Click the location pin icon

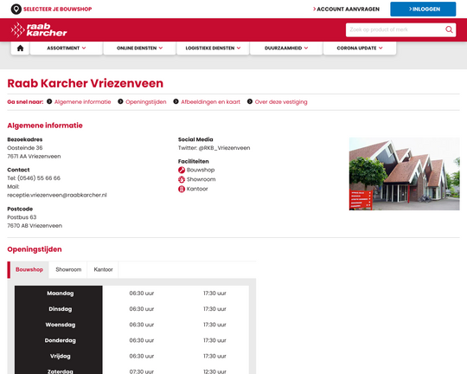[16, 10]
